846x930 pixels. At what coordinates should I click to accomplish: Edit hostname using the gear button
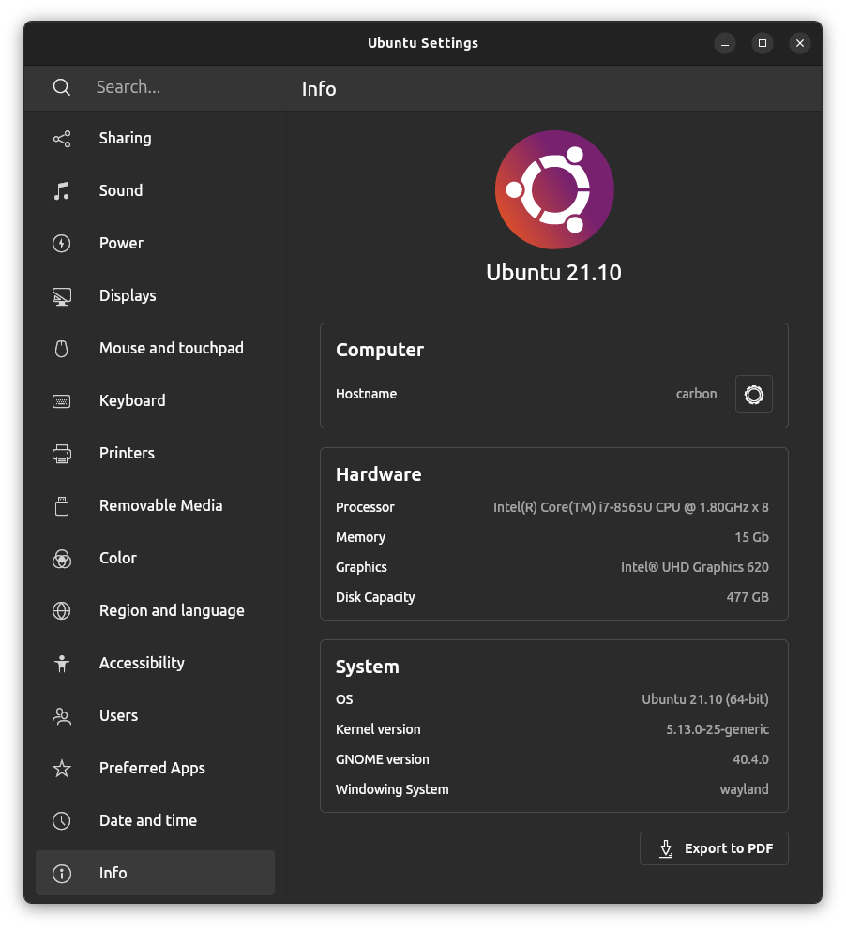[753, 394]
